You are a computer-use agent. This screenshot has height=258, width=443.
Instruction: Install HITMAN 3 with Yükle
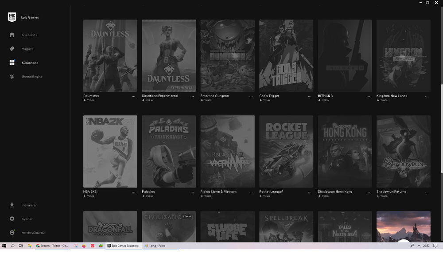(x=323, y=100)
